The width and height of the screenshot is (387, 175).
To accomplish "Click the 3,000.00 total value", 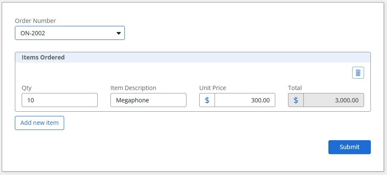I will click(346, 100).
